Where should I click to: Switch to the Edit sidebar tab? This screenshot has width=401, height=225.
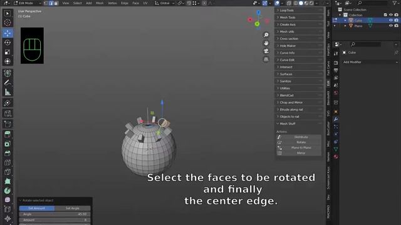point(328,83)
